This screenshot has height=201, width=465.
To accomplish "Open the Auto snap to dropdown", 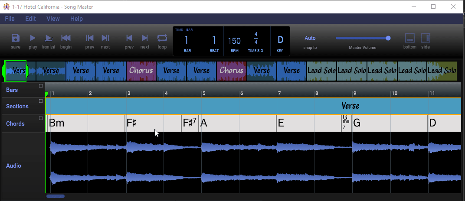I will (x=310, y=38).
